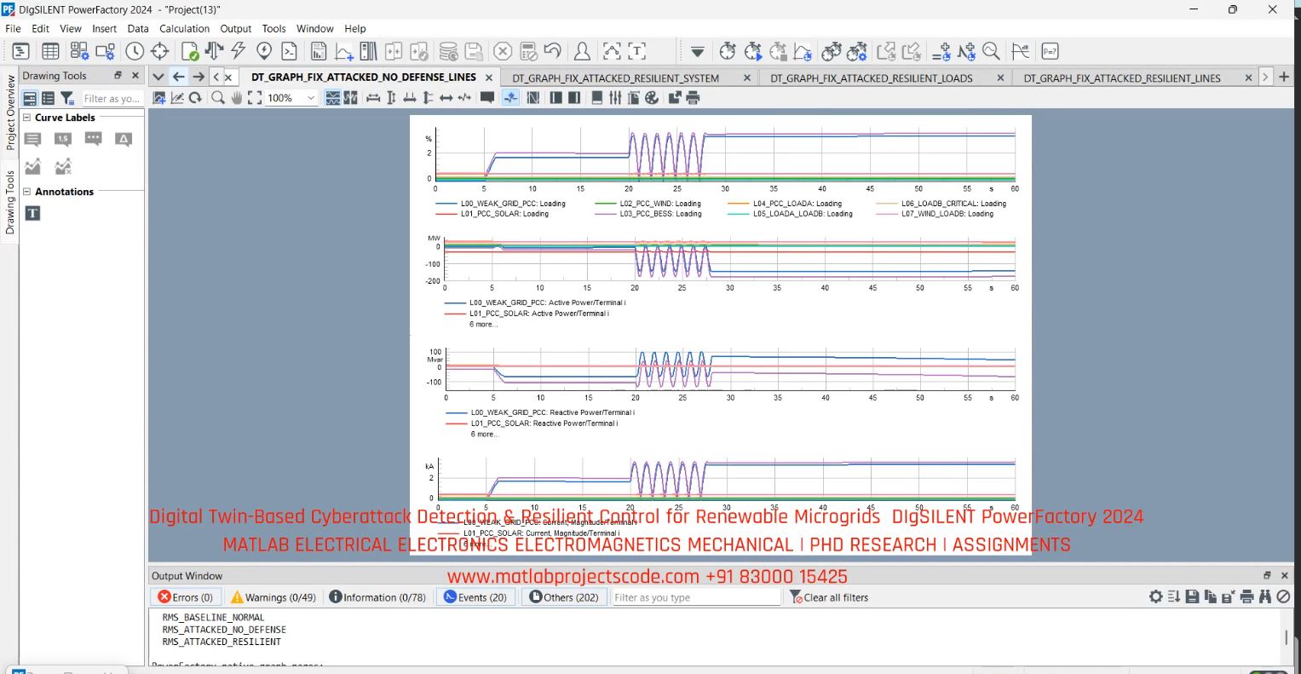Click the zoom-to-fit frame icon

[255, 98]
